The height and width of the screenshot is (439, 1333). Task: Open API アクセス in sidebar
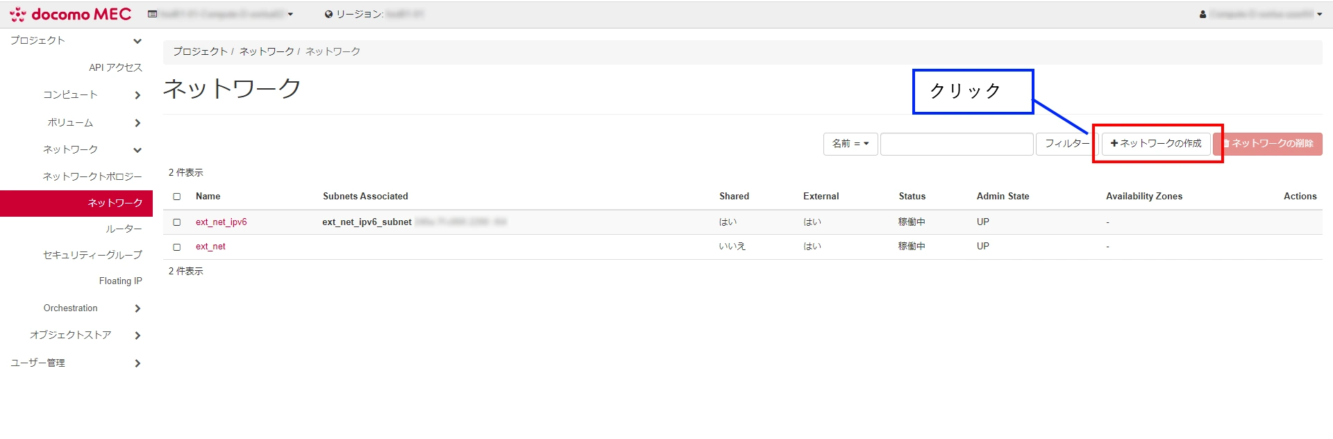tap(115, 67)
